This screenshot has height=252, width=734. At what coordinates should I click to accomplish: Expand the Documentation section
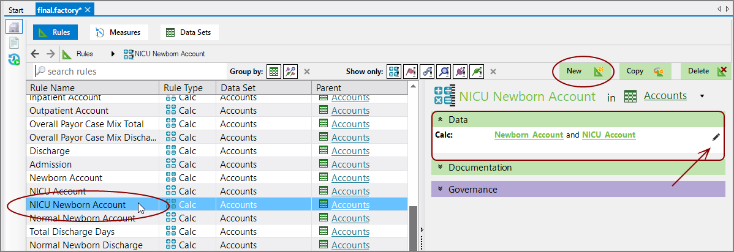(441, 168)
